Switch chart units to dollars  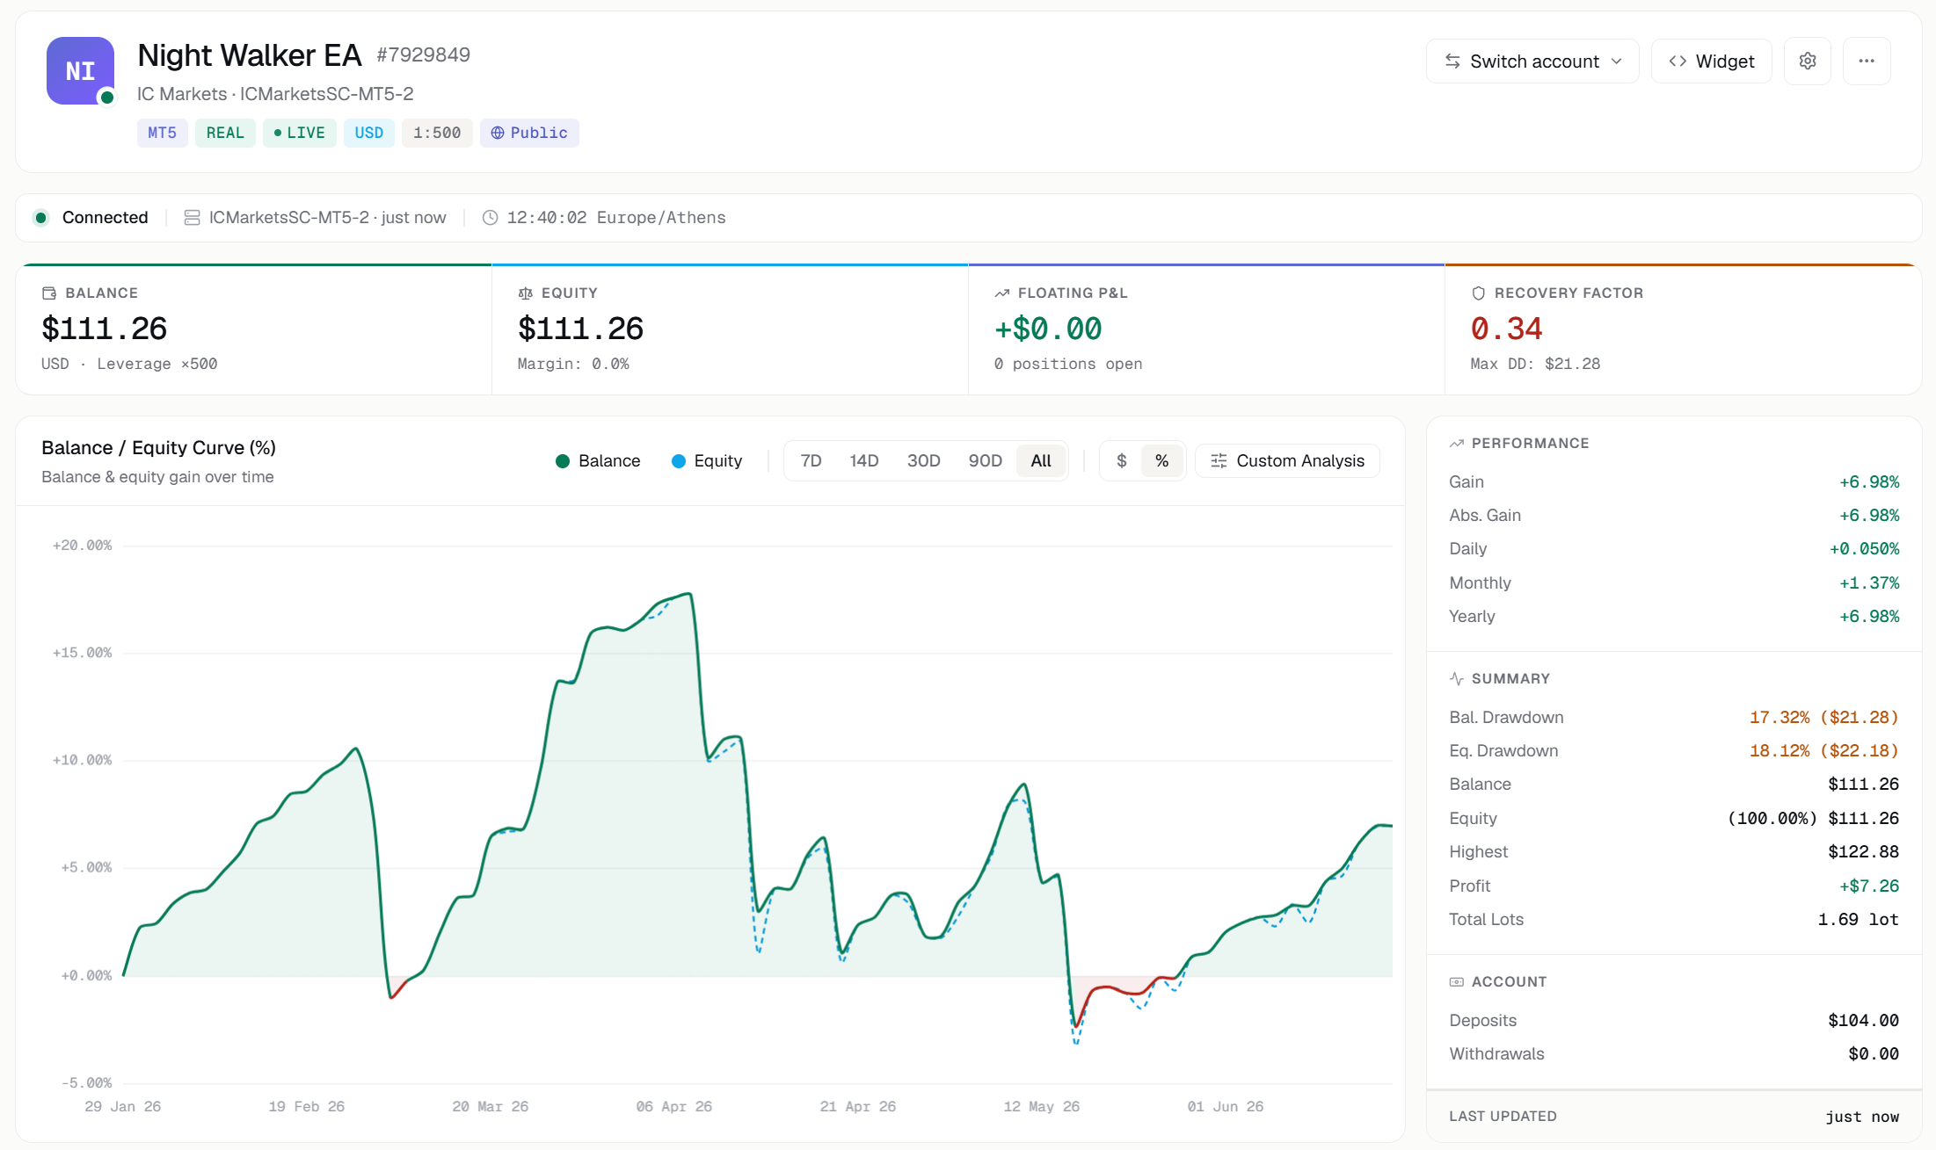[1121, 461]
